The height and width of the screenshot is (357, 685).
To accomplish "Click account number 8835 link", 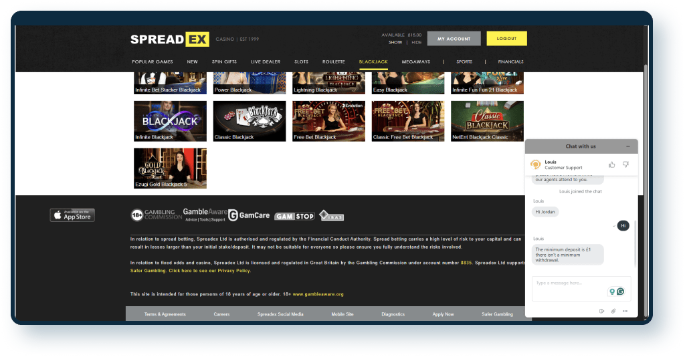I will point(466,263).
